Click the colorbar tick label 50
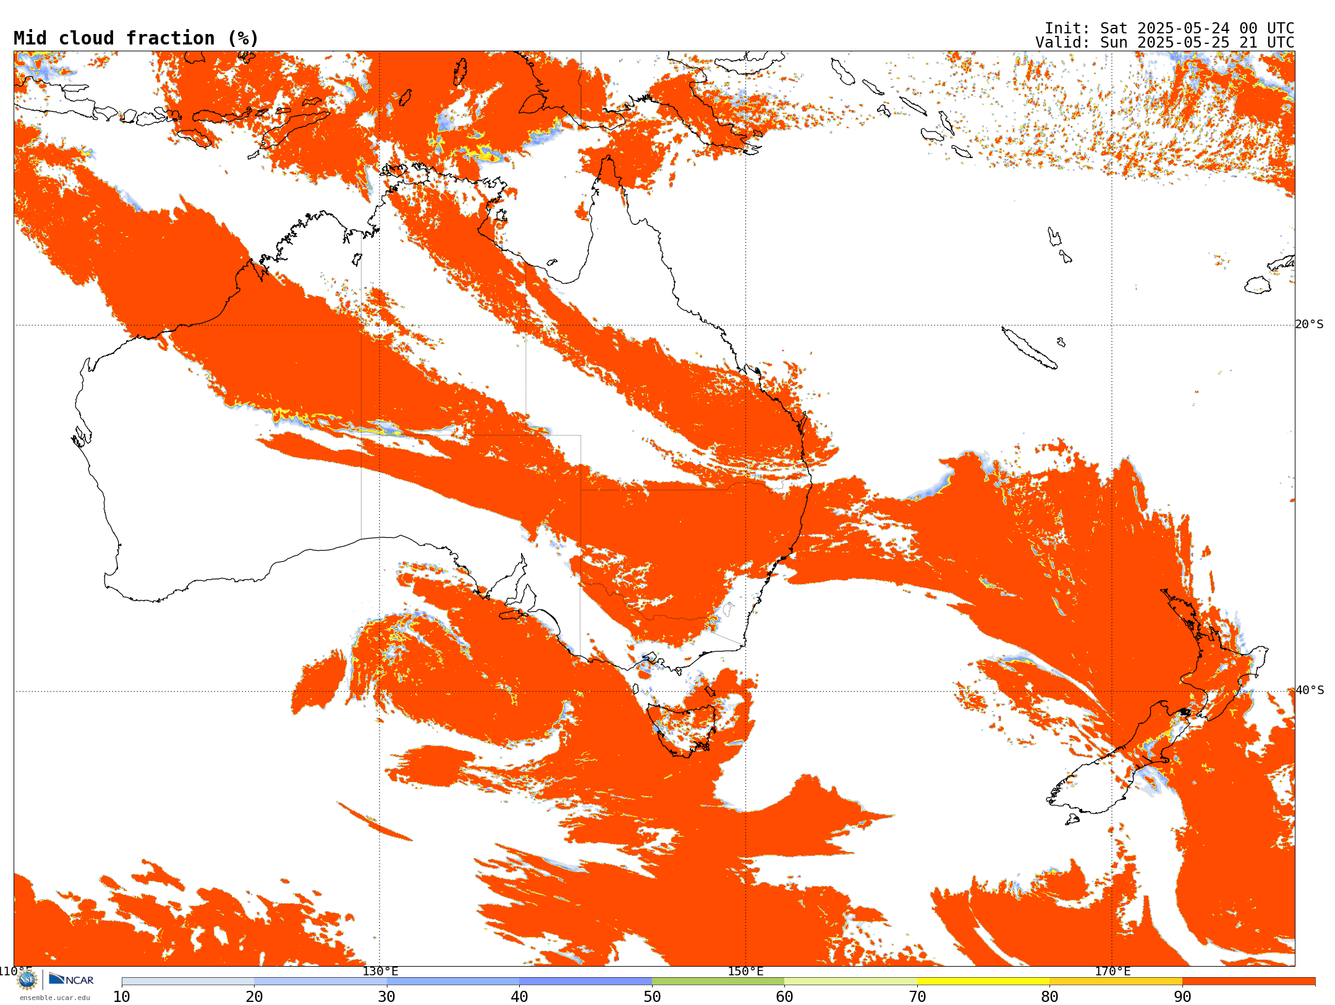 pyautogui.click(x=652, y=996)
